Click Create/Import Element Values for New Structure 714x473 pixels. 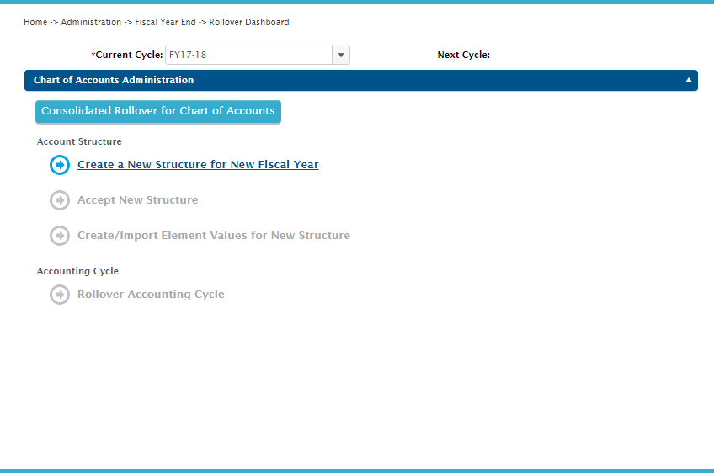pos(214,236)
